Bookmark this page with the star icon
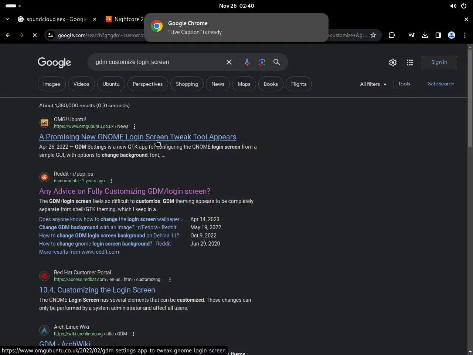473x355 pixels. pos(373,35)
